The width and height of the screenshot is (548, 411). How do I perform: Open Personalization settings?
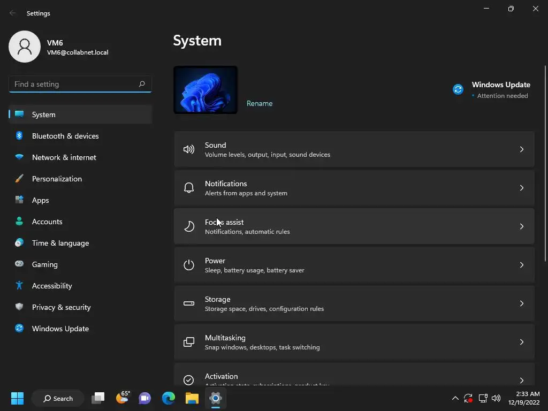click(80, 179)
